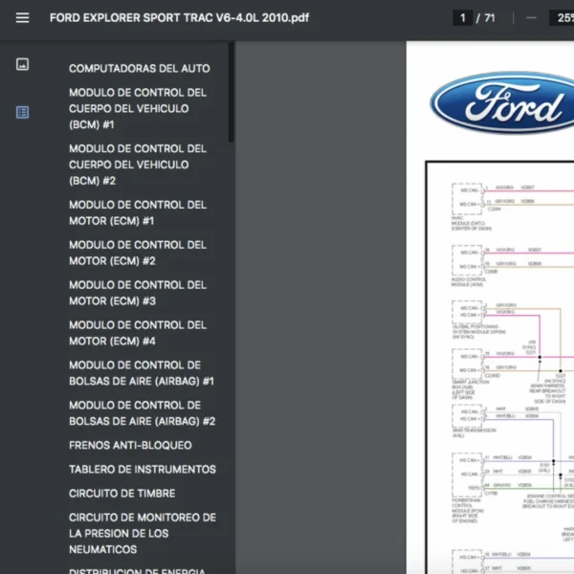
Task: Open the ECM #4 bookmark
Action: click(137, 333)
